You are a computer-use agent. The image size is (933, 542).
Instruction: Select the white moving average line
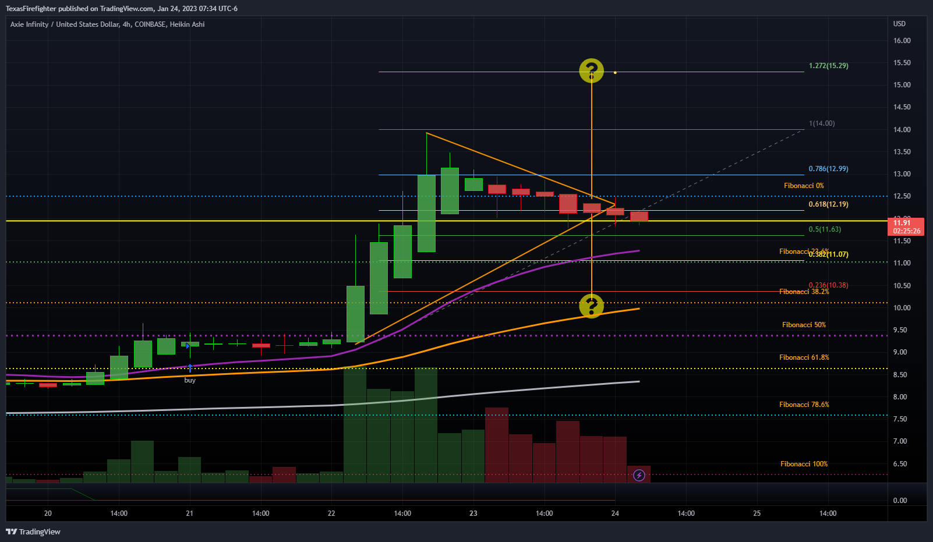(x=323, y=406)
